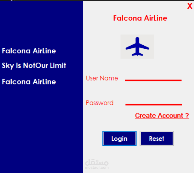
Task: Click the Password label
Action: [x=100, y=103]
